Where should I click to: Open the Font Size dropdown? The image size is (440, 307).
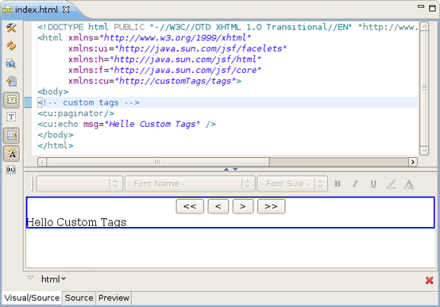click(292, 184)
